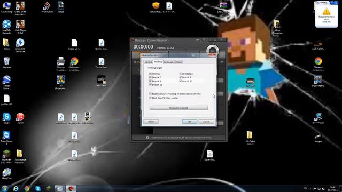Toggle the DirectX 9 checkbox
Viewport: 342px width, 192px height.
click(150, 81)
